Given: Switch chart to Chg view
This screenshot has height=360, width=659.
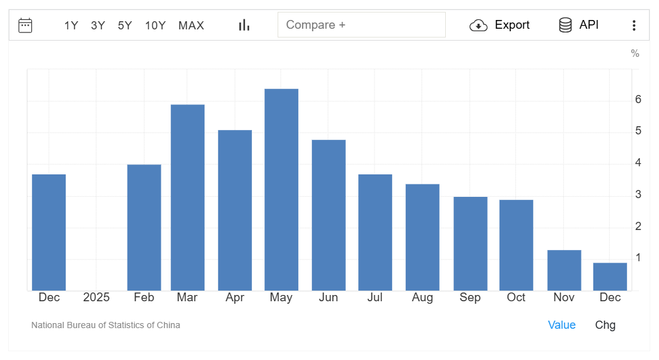Looking at the screenshot, I should (605, 325).
